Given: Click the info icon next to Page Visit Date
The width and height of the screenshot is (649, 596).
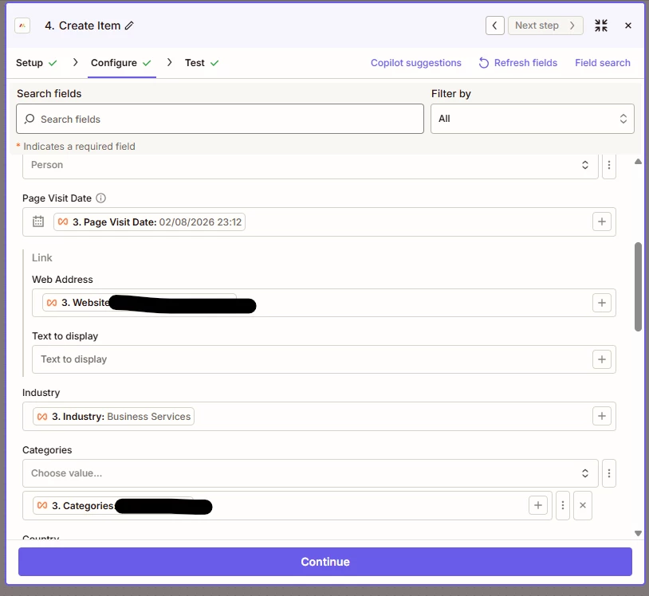Looking at the screenshot, I should [101, 198].
